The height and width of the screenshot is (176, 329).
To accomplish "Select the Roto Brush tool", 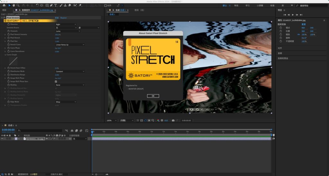I will coord(75,5).
